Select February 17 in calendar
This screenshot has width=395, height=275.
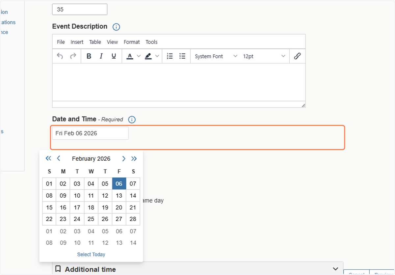[77, 207]
